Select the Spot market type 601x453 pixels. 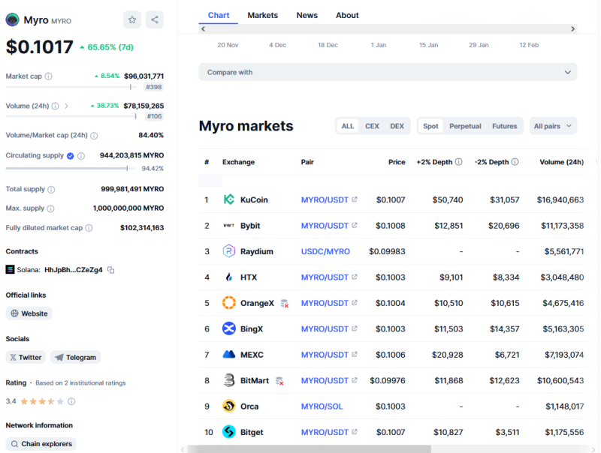[x=430, y=126]
